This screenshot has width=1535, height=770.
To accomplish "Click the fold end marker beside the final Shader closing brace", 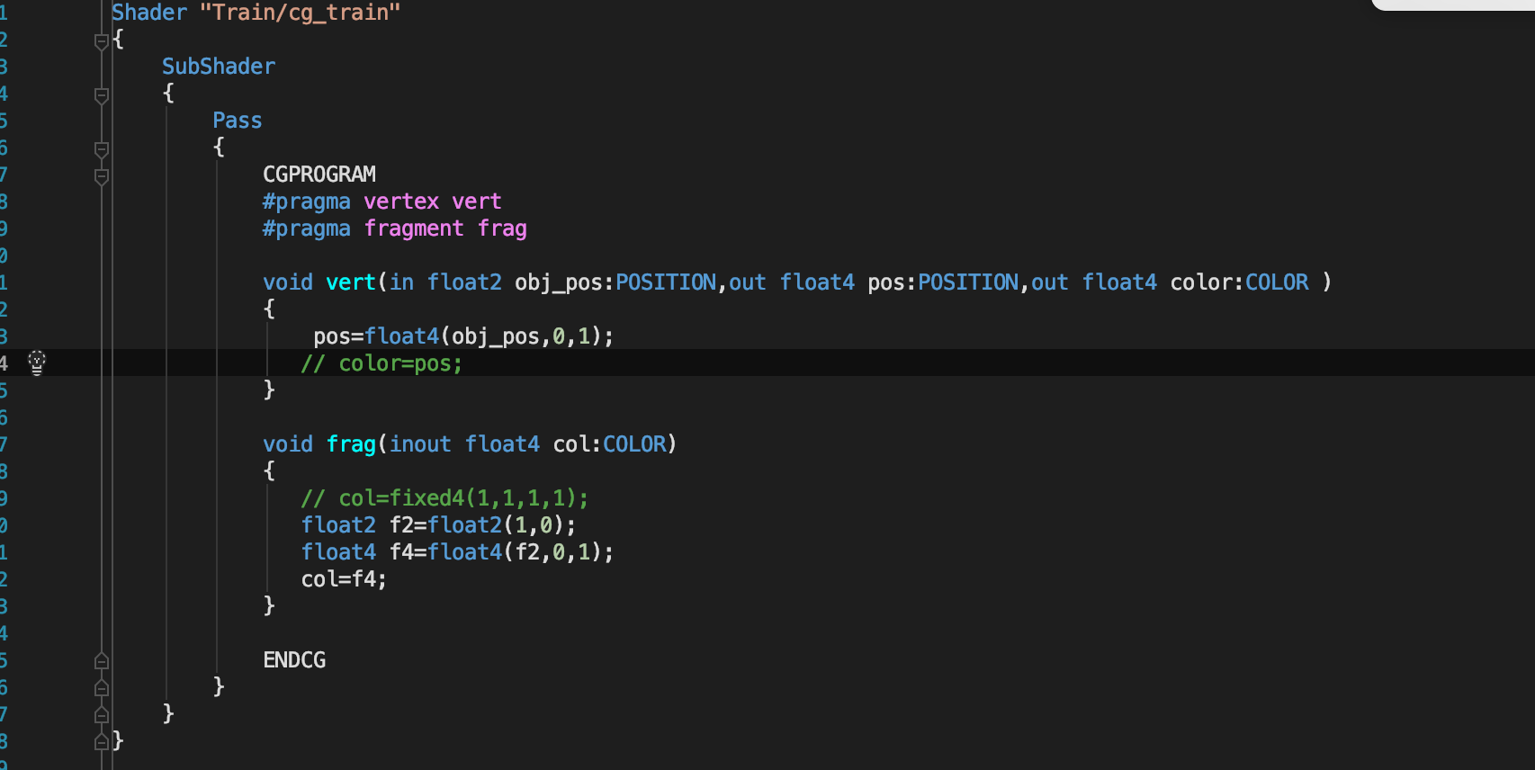I will (x=102, y=741).
